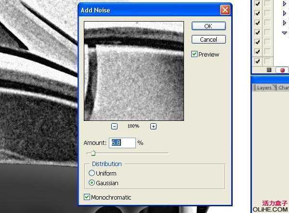
Task: Toggle the Preview checkbox
Action: 195,54
